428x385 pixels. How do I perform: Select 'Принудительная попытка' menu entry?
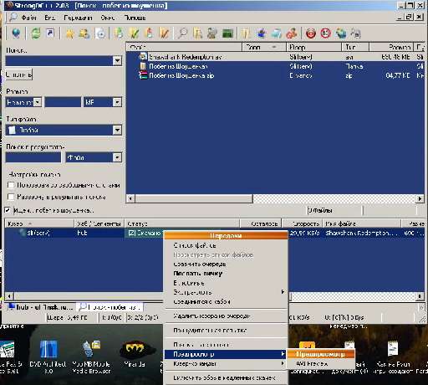click(x=225, y=330)
